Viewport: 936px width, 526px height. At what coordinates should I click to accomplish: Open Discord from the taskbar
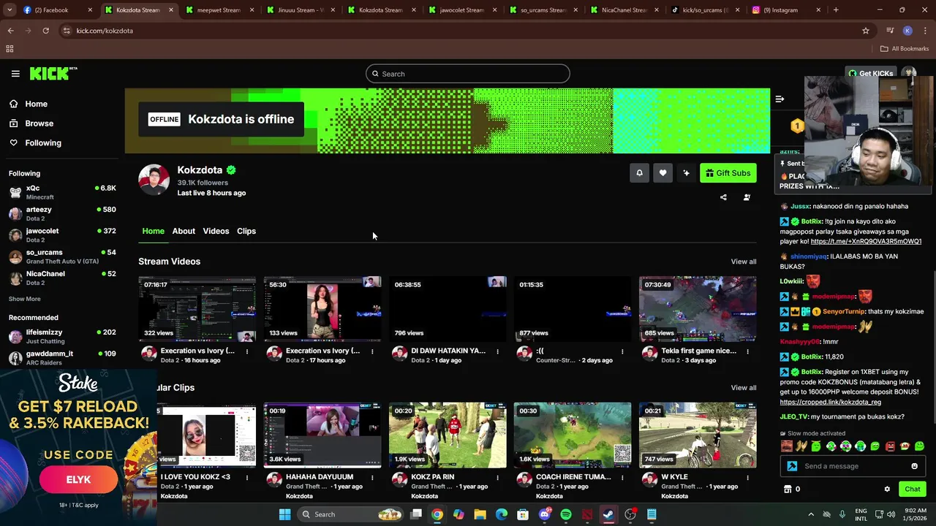click(x=544, y=514)
